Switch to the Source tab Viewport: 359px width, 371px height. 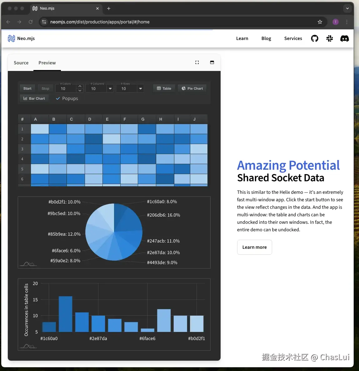(21, 63)
